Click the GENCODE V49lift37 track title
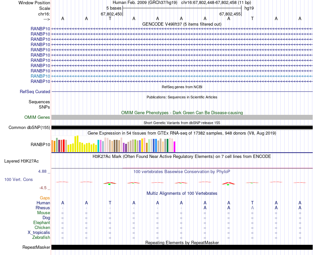313x255 pixels. click(x=182, y=24)
